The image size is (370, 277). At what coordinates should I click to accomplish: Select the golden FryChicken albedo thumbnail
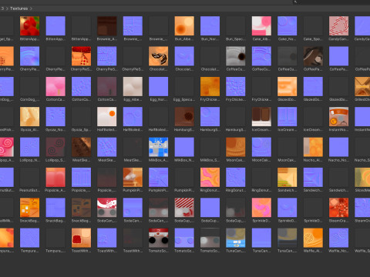click(x=210, y=86)
